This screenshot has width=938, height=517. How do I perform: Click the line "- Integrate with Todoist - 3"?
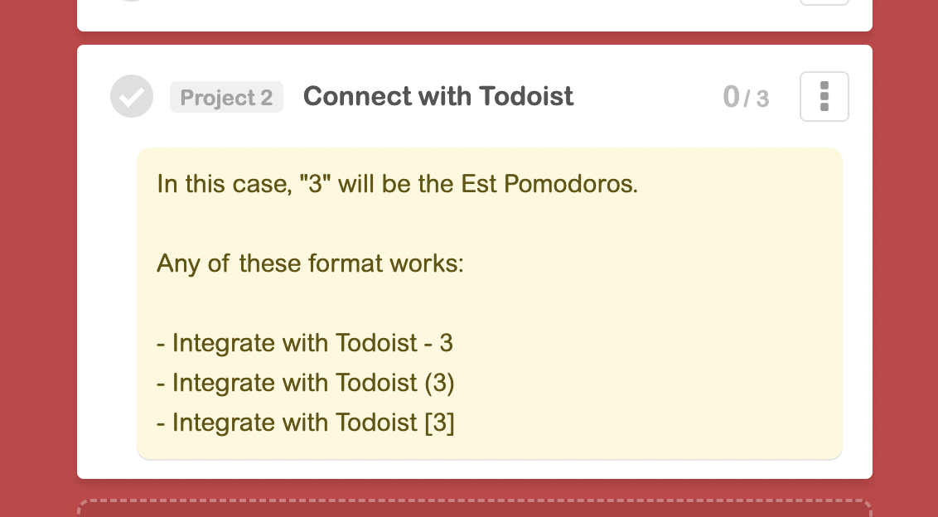click(304, 343)
